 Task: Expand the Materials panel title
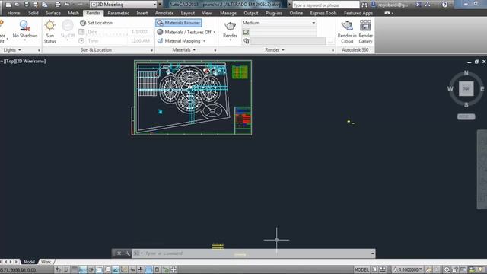pos(184,49)
